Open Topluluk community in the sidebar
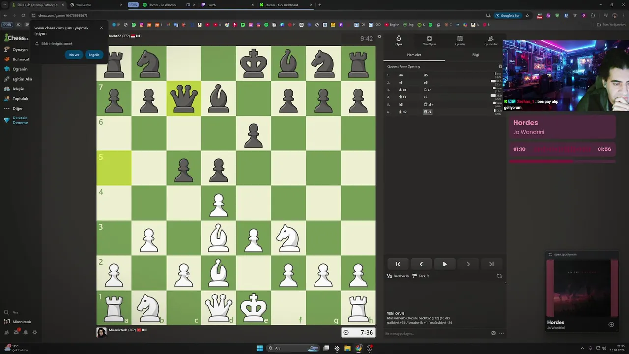Viewport: 629px width, 354px height. pyautogui.click(x=16, y=99)
